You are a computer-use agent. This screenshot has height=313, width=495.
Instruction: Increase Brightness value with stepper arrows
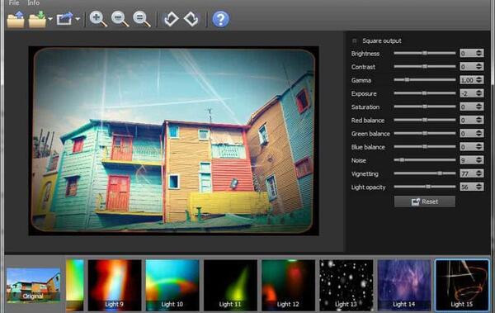tap(479, 51)
